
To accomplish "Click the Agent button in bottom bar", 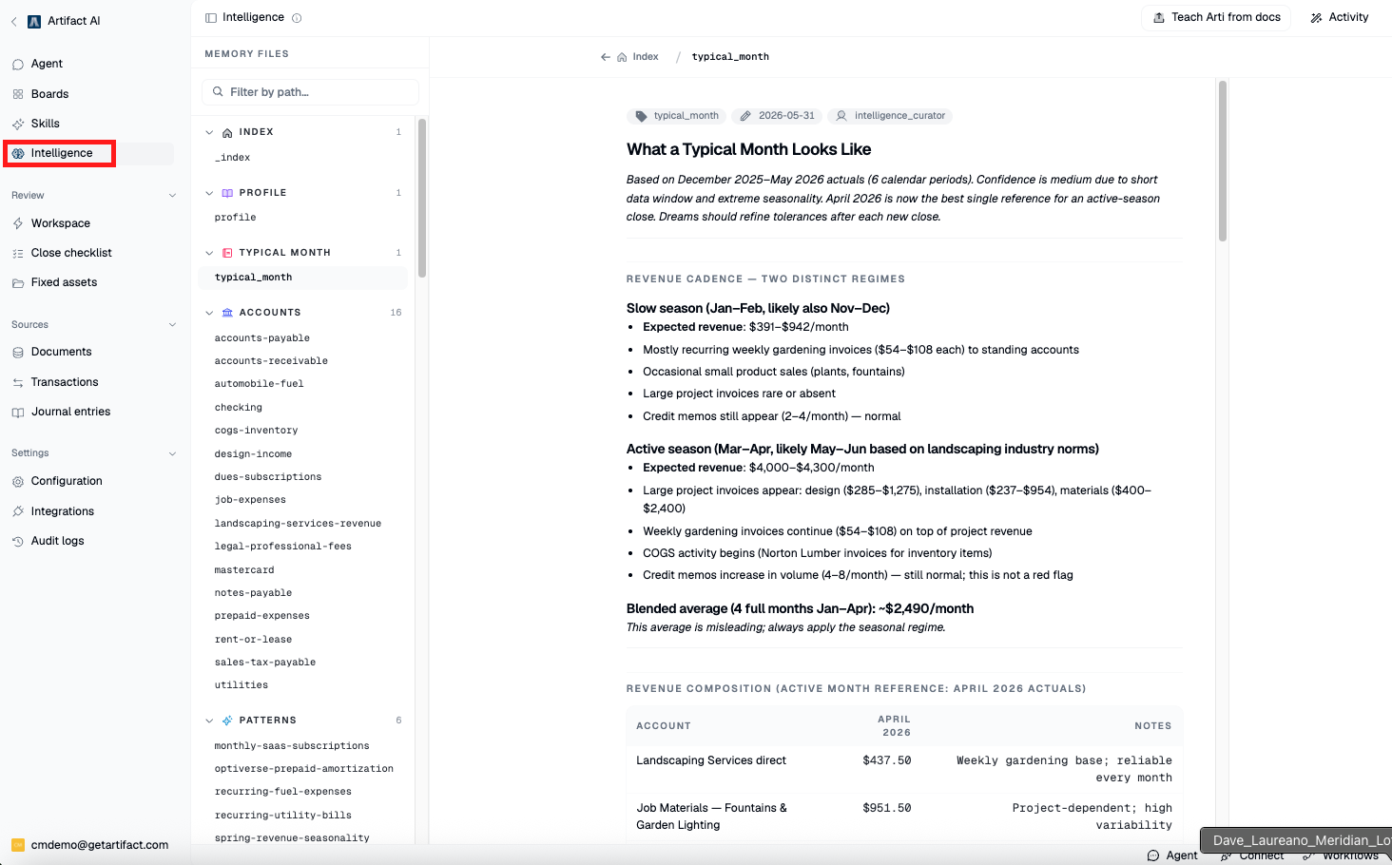I will 1172,855.
